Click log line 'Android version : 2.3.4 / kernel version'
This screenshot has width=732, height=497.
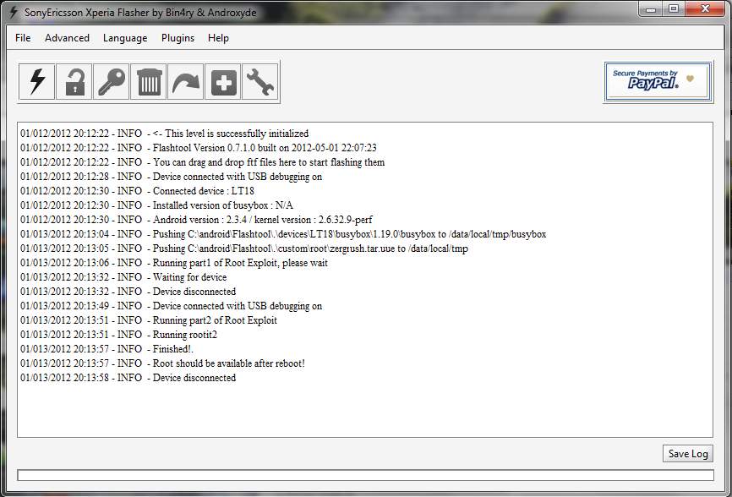tap(196, 220)
